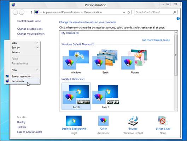The height and width of the screenshot is (141, 187).
Task: Click the Desktop Background image icon
Action: click(74, 121)
